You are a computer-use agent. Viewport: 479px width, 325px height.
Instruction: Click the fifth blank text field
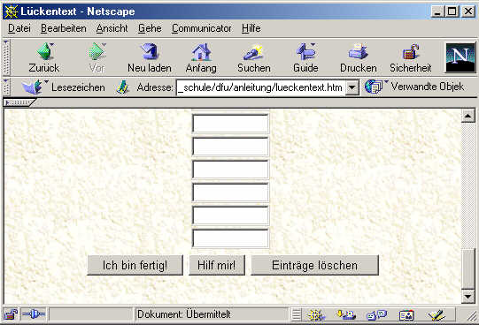230,215
